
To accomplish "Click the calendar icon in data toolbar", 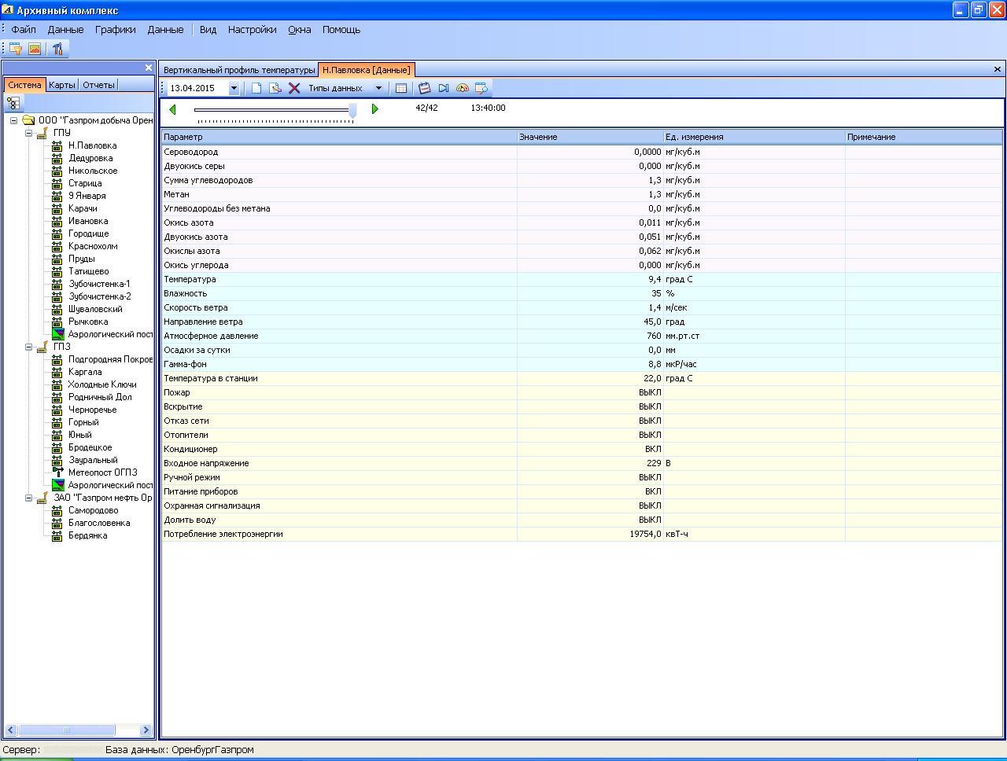I will tap(425, 88).
